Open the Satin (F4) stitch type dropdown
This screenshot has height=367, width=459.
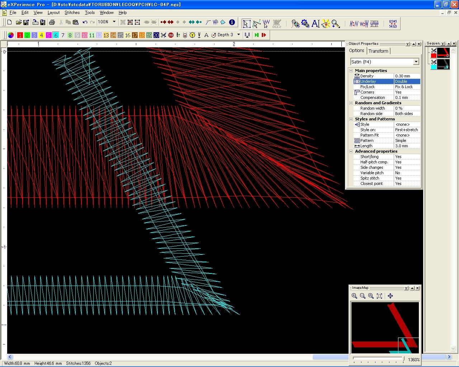[x=416, y=62]
